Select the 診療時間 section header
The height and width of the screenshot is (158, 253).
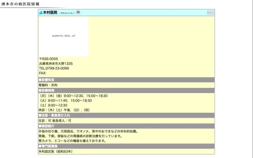click(47, 90)
